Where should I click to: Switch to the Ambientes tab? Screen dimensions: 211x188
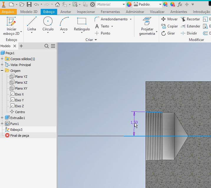179,12
